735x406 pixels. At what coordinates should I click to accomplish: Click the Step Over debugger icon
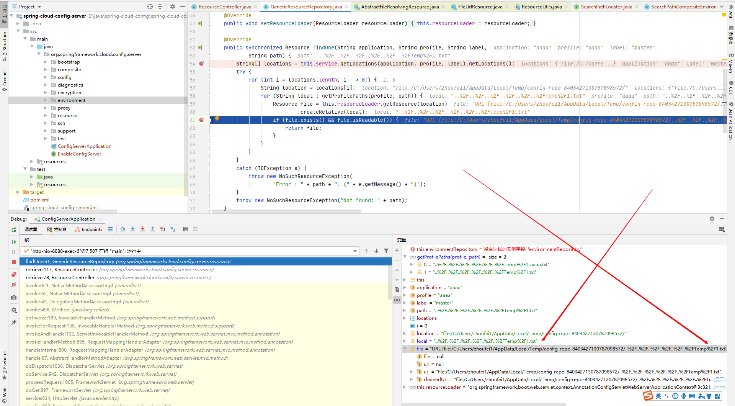click(123, 229)
